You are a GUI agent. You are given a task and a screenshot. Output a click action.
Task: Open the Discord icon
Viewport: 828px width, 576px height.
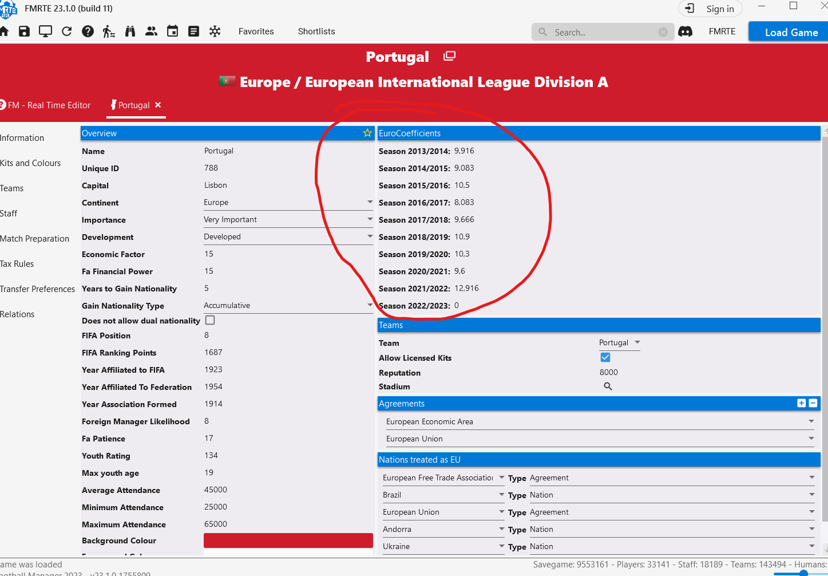click(x=685, y=31)
